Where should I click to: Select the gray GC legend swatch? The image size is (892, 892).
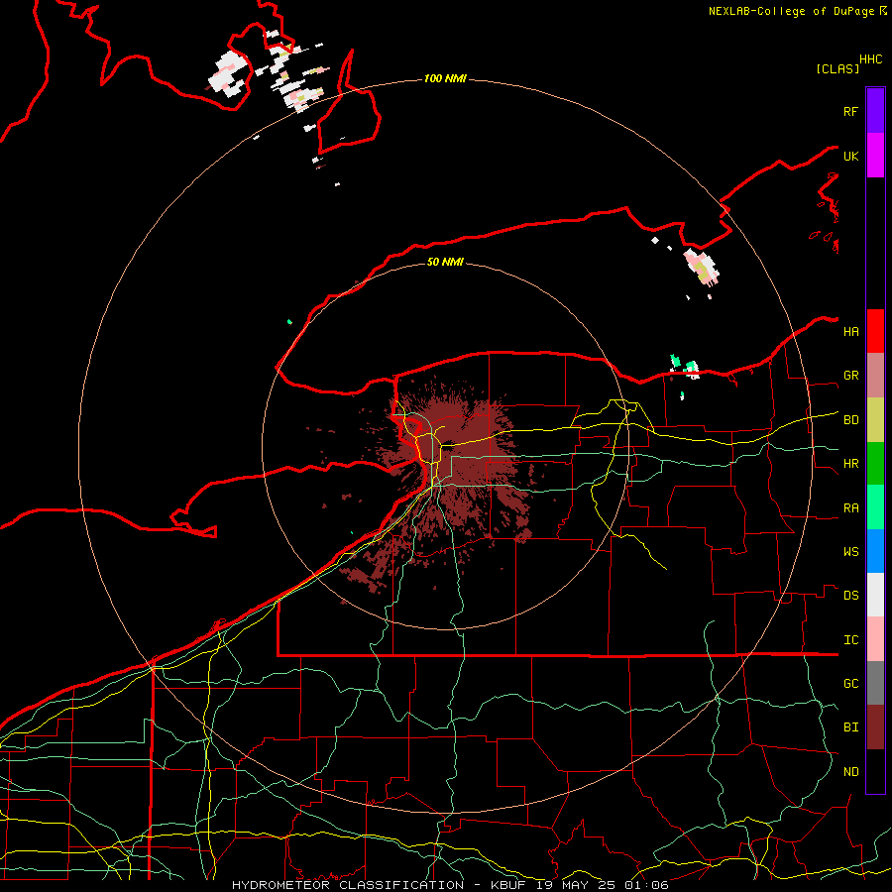tap(875, 683)
